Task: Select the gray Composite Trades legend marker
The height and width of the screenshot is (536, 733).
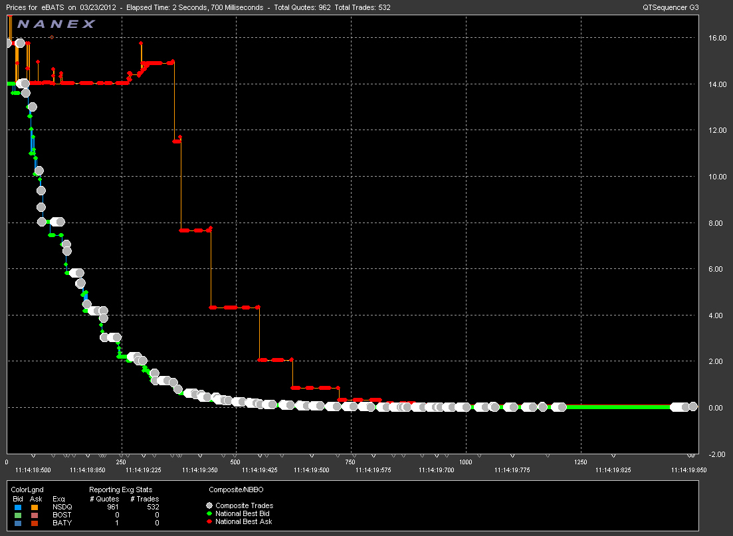Action: [x=209, y=505]
